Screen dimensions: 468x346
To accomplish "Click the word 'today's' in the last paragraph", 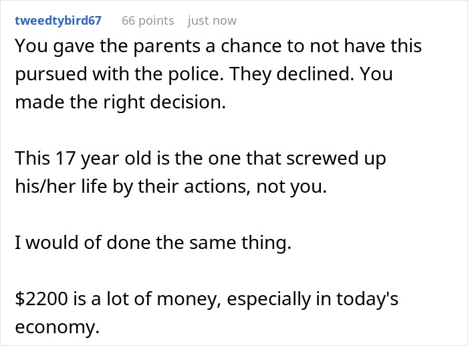I will coord(365,298).
